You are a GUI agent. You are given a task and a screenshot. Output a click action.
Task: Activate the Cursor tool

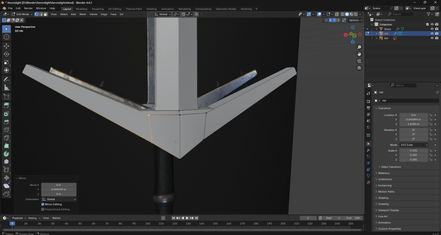click(x=6, y=37)
